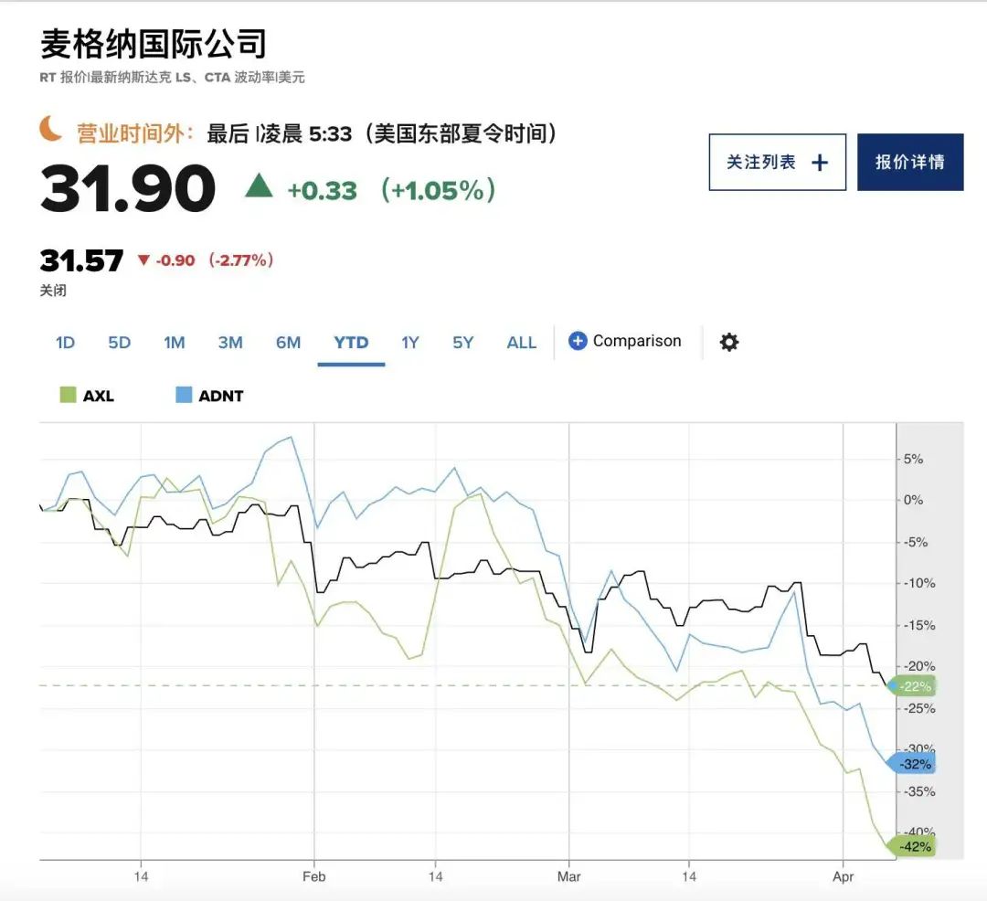Select the 6M time range
Image resolution: width=987 pixels, height=901 pixels.
coord(288,343)
